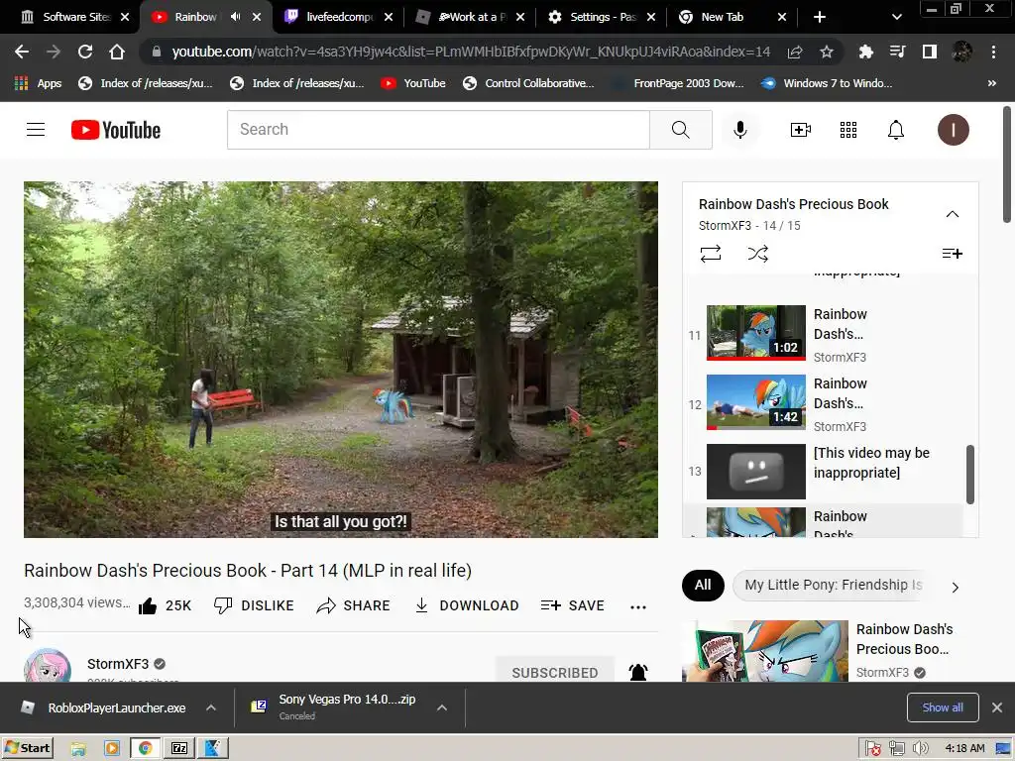1015x761 pixels.
Task: Open the StormXF3 channel name link
Action: (118, 664)
